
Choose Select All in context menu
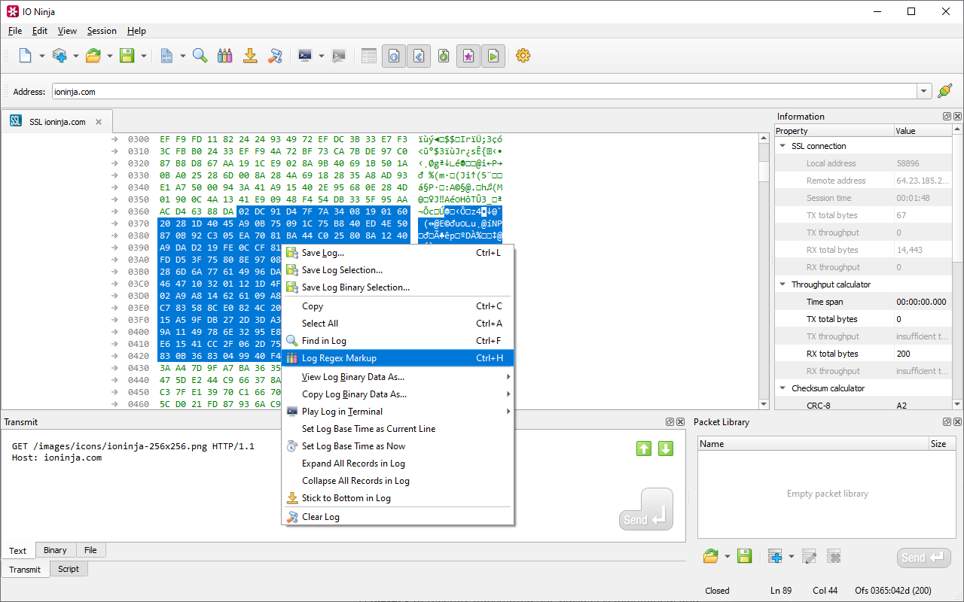pos(398,324)
